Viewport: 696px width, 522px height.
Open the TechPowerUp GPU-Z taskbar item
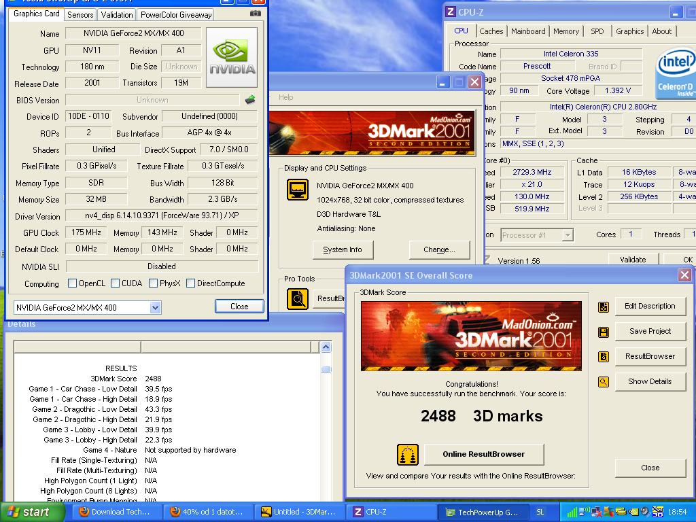pyautogui.click(x=484, y=512)
